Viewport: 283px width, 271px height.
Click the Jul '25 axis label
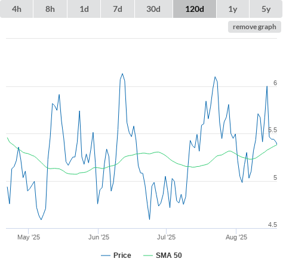point(166,237)
